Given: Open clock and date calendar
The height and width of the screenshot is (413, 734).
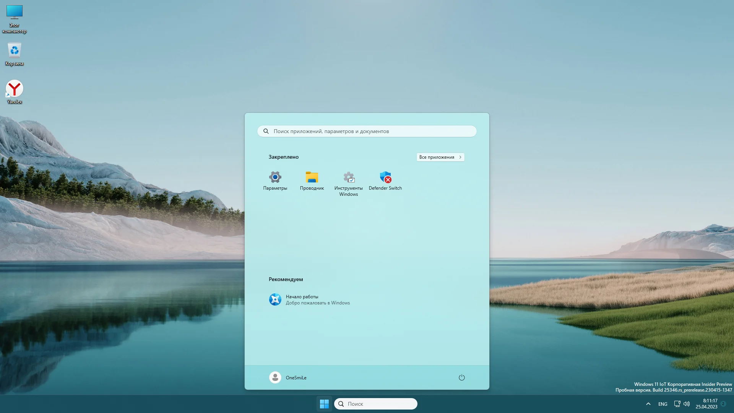Looking at the screenshot, I should click(x=706, y=404).
